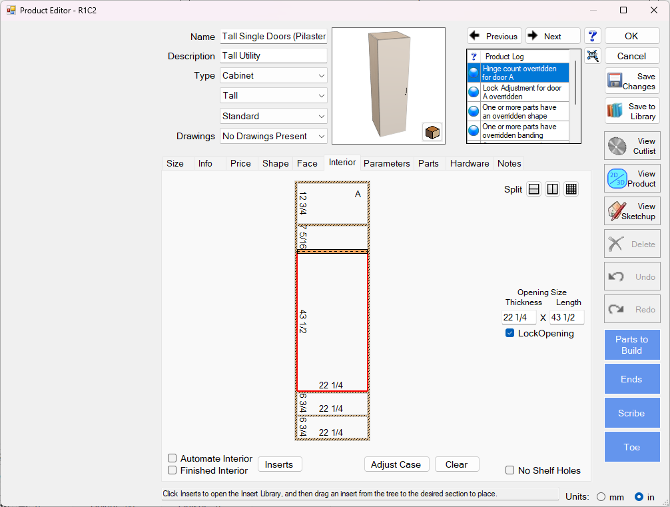Screen dimensions: 670x507
Task: Click the Inserts button
Action: tap(279, 464)
